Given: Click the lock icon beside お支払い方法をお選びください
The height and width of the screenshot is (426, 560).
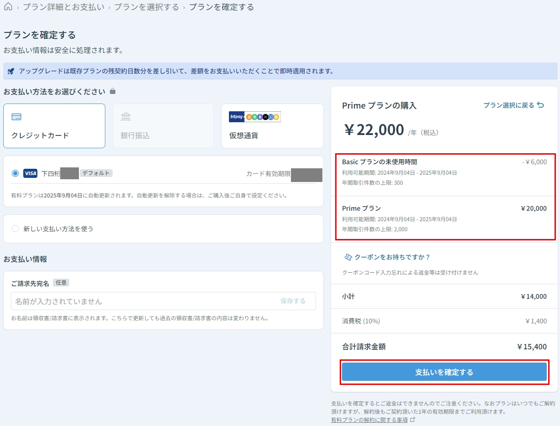Looking at the screenshot, I should click(x=113, y=92).
